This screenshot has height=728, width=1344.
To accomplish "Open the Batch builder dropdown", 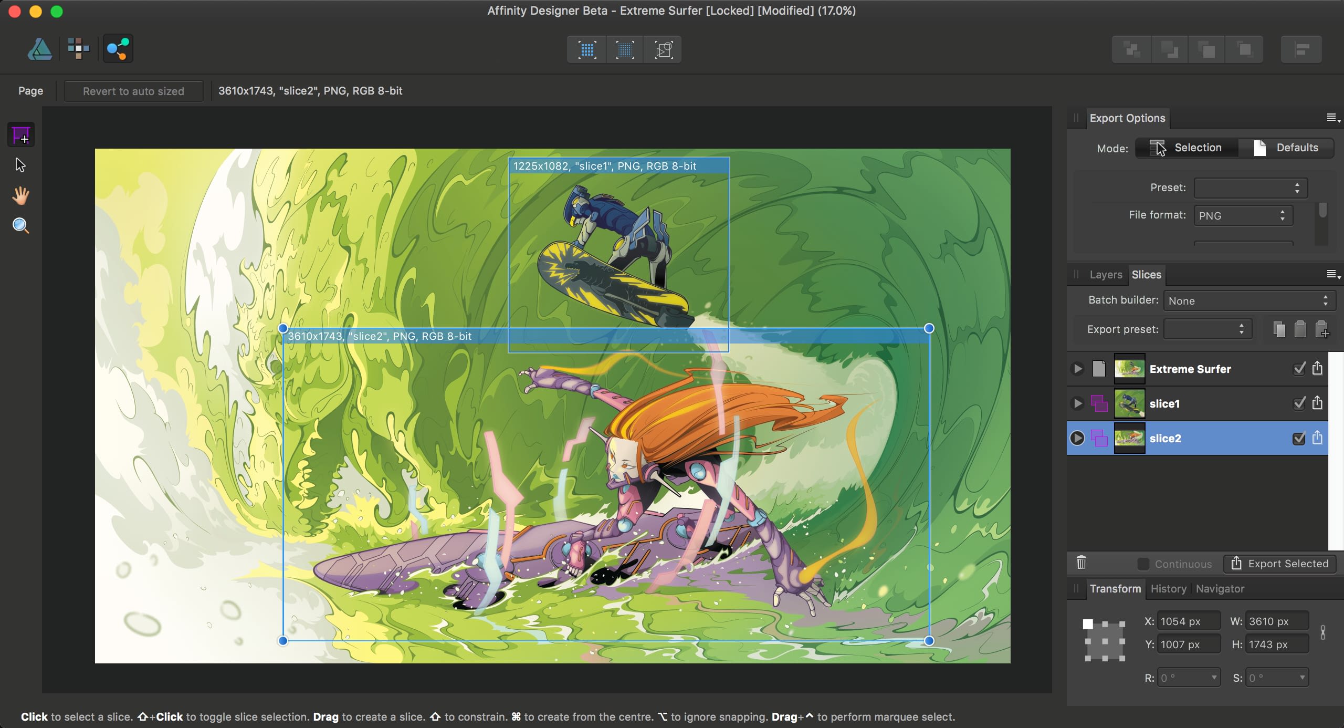I will tap(1249, 301).
